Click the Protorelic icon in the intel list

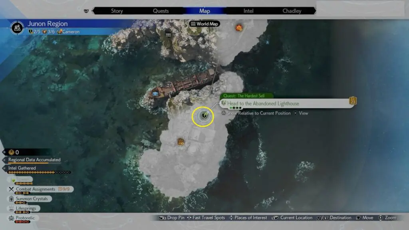click(11, 218)
